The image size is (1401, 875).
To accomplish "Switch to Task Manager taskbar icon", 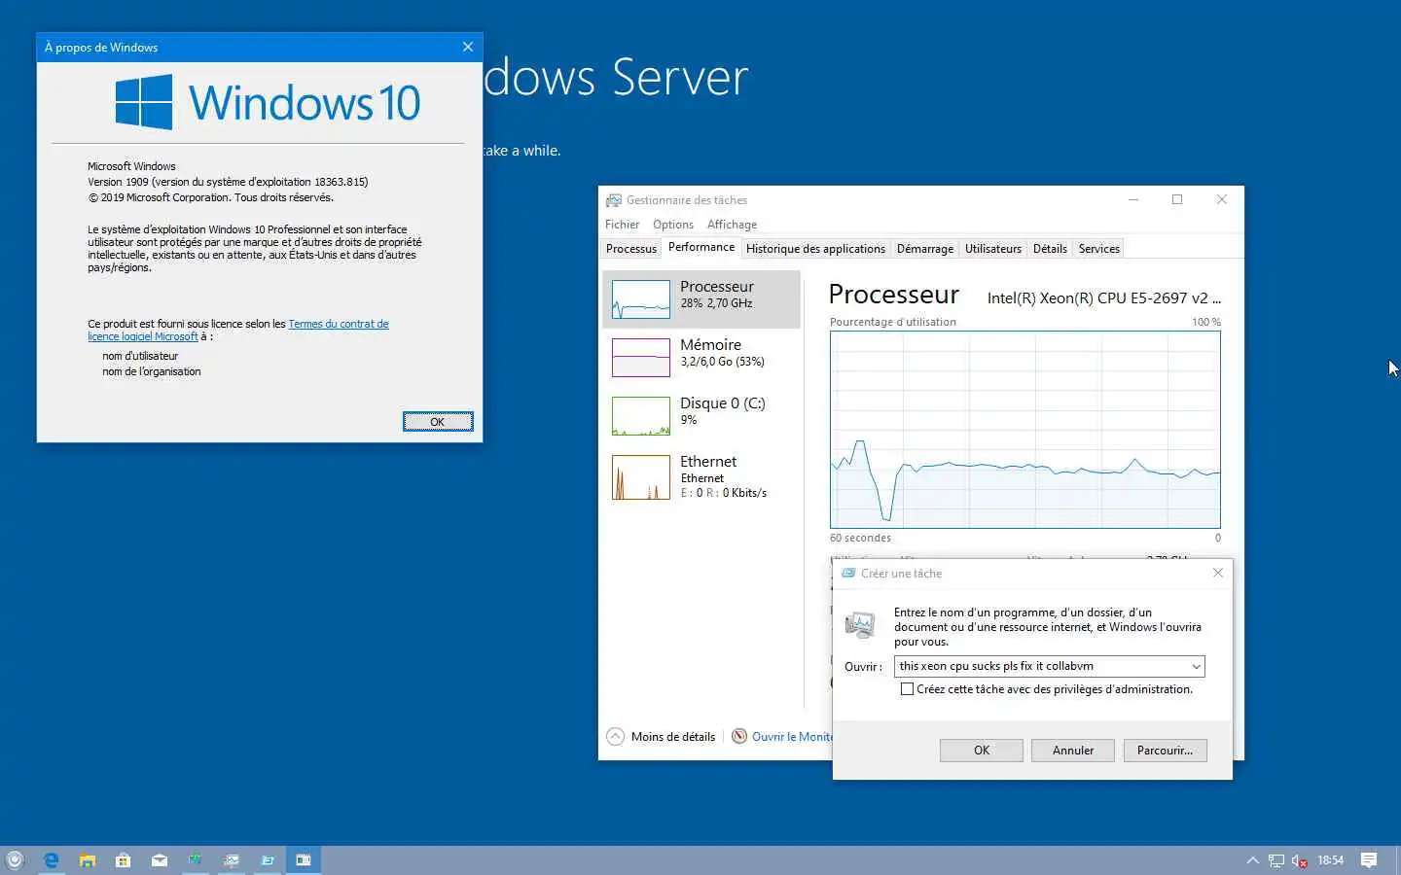I will [232, 859].
